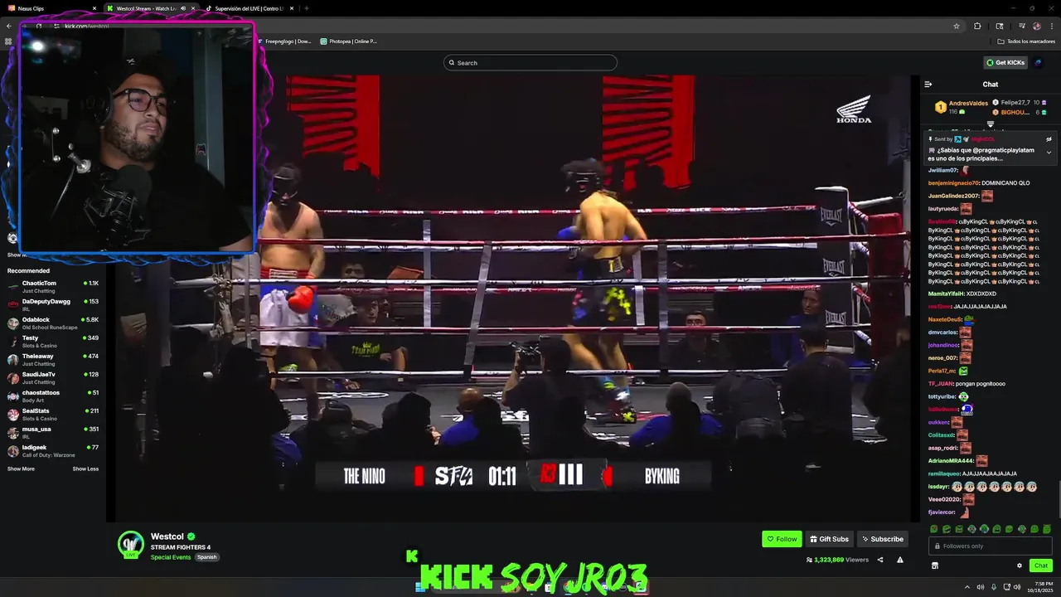The height and width of the screenshot is (597, 1061).
Task: Click the Westcol channel avatar
Action: point(131,545)
